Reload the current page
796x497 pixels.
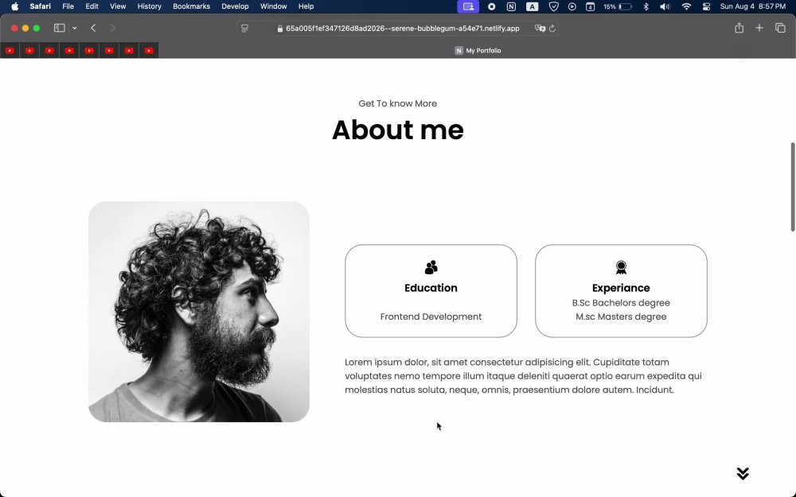coord(552,29)
